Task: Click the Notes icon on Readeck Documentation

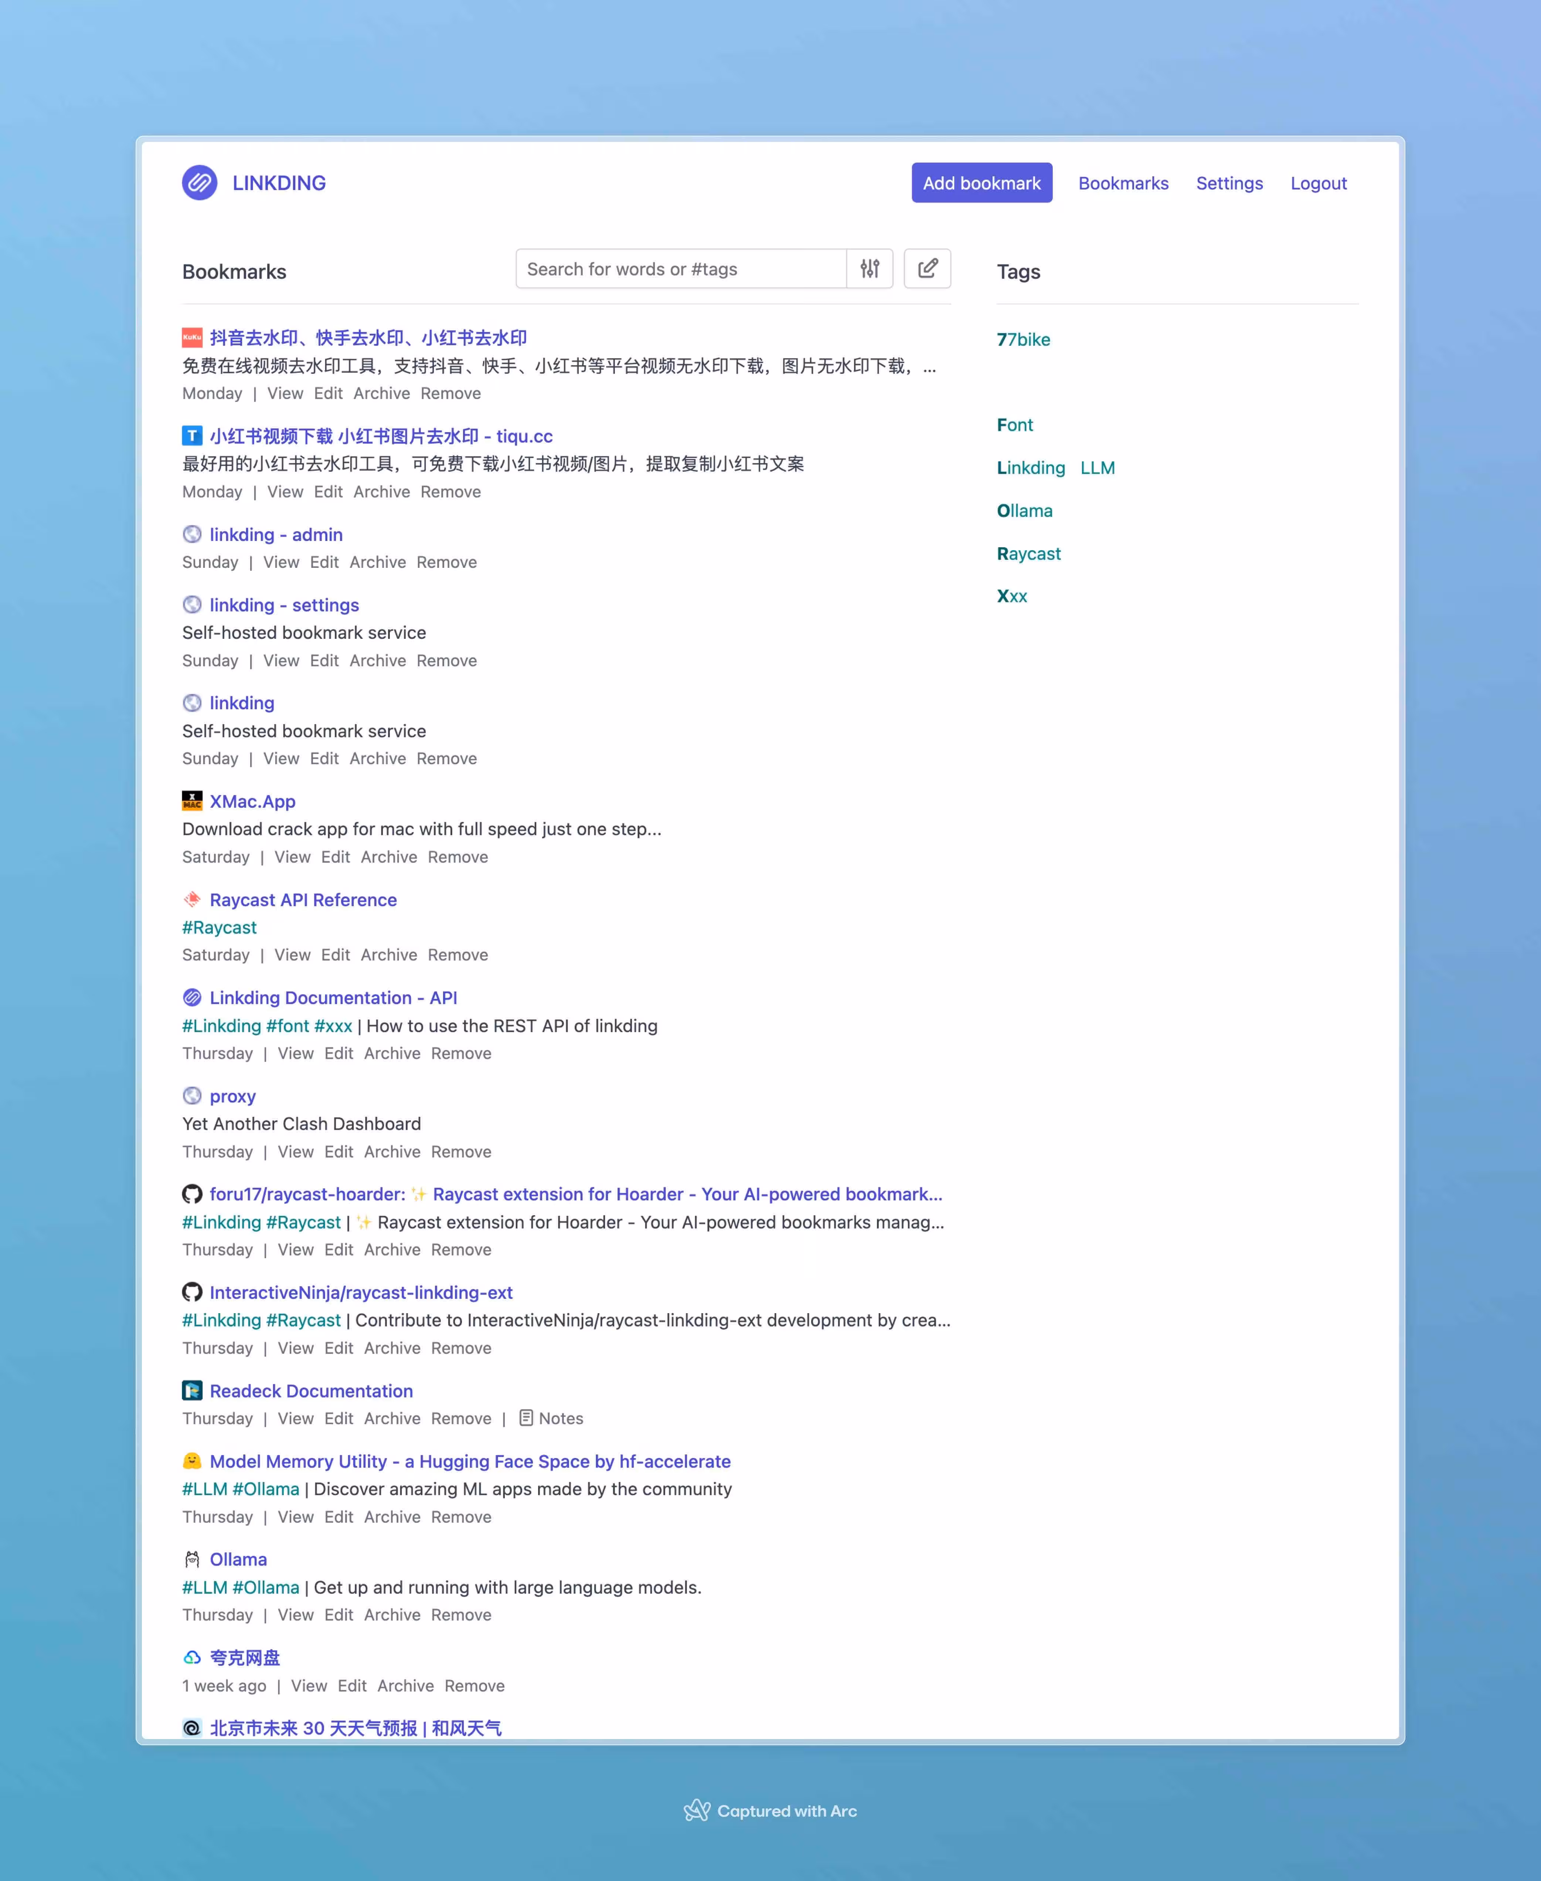Action: point(526,1417)
